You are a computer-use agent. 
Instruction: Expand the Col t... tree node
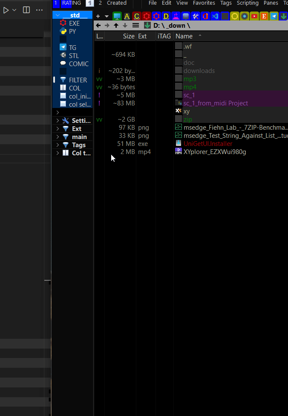[x=58, y=153]
